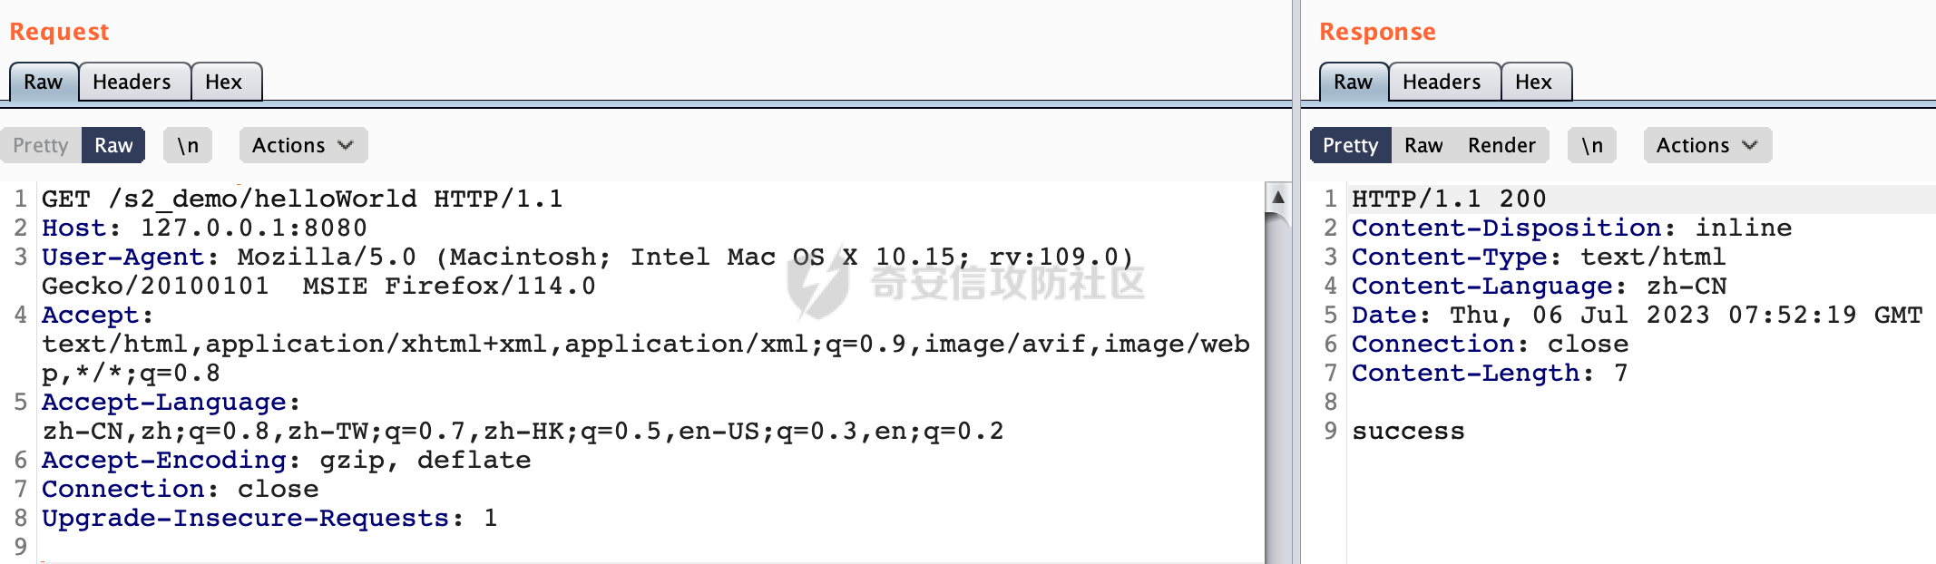Toggle newline display in the Request pane

pyautogui.click(x=188, y=145)
